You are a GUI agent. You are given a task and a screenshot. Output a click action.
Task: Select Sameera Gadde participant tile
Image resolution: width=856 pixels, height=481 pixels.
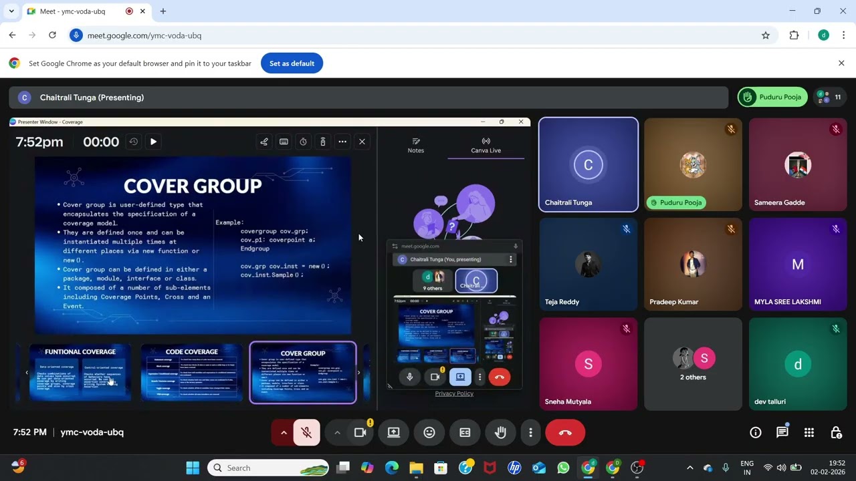pyautogui.click(x=798, y=164)
